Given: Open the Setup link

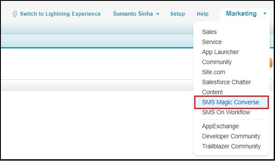Looking at the screenshot, I should [178, 14].
